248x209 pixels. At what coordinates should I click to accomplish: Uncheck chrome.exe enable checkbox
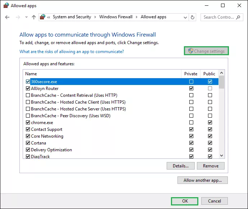(x=28, y=122)
